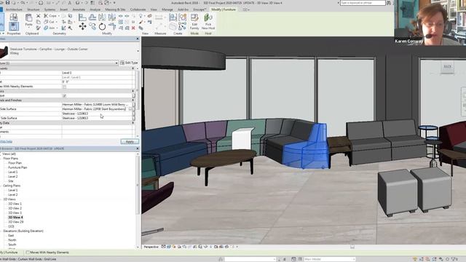Click the Perspective view control label
Viewport: 466px width, 262px height.
pyautogui.click(x=151, y=247)
